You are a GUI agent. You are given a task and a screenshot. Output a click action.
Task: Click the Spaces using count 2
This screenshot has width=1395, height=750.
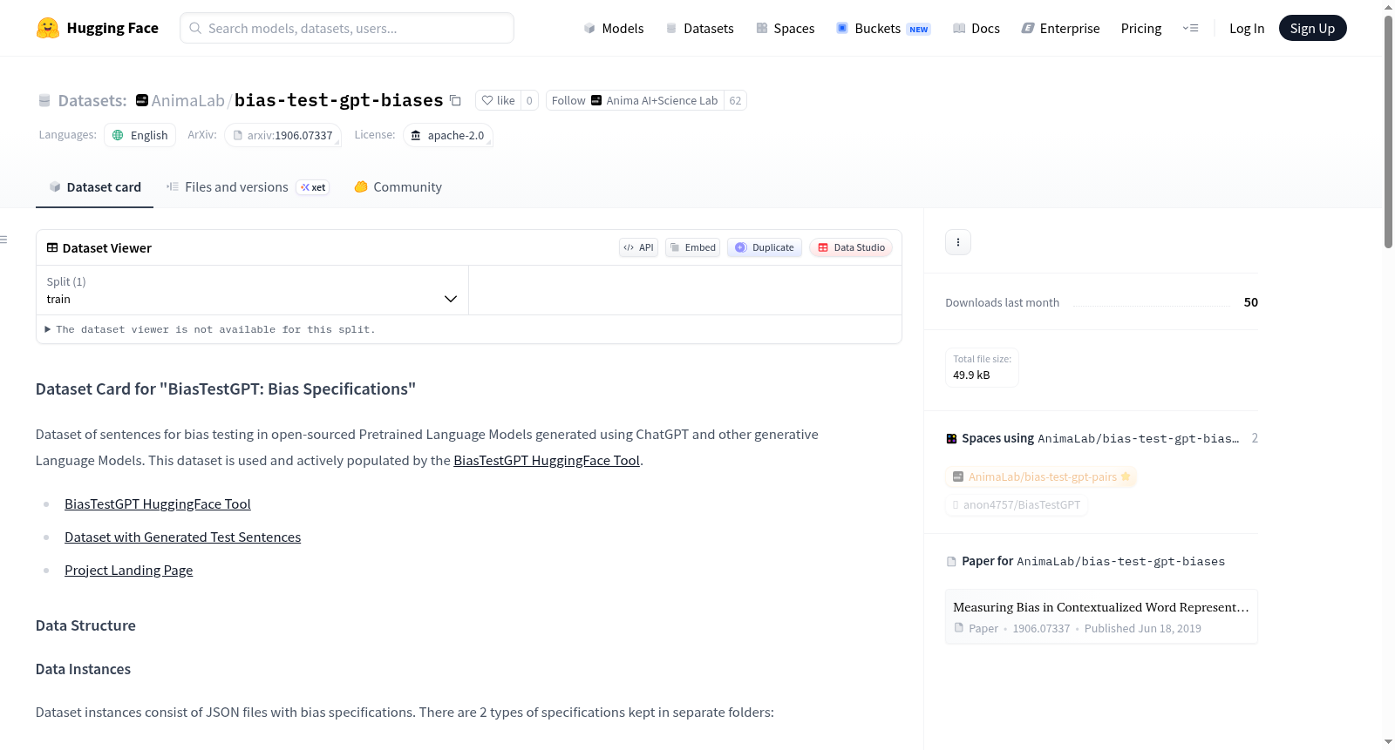(1255, 438)
